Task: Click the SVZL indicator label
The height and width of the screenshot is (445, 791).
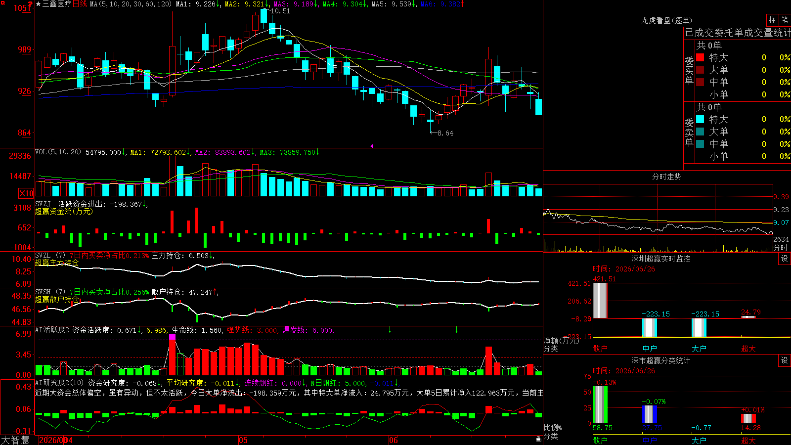Action: pos(43,255)
